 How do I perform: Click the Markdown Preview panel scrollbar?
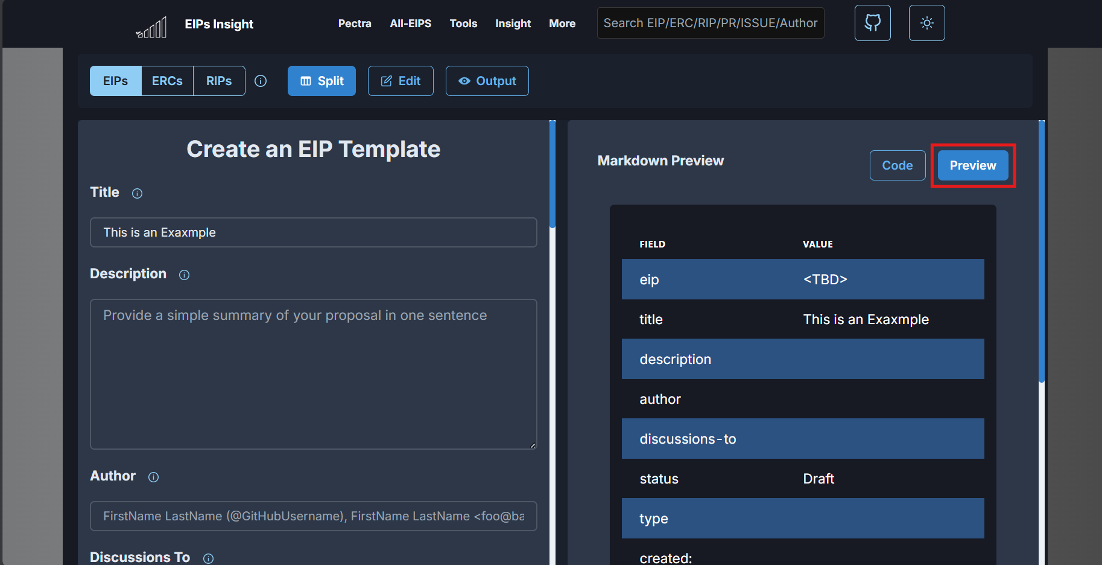[1041, 254]
